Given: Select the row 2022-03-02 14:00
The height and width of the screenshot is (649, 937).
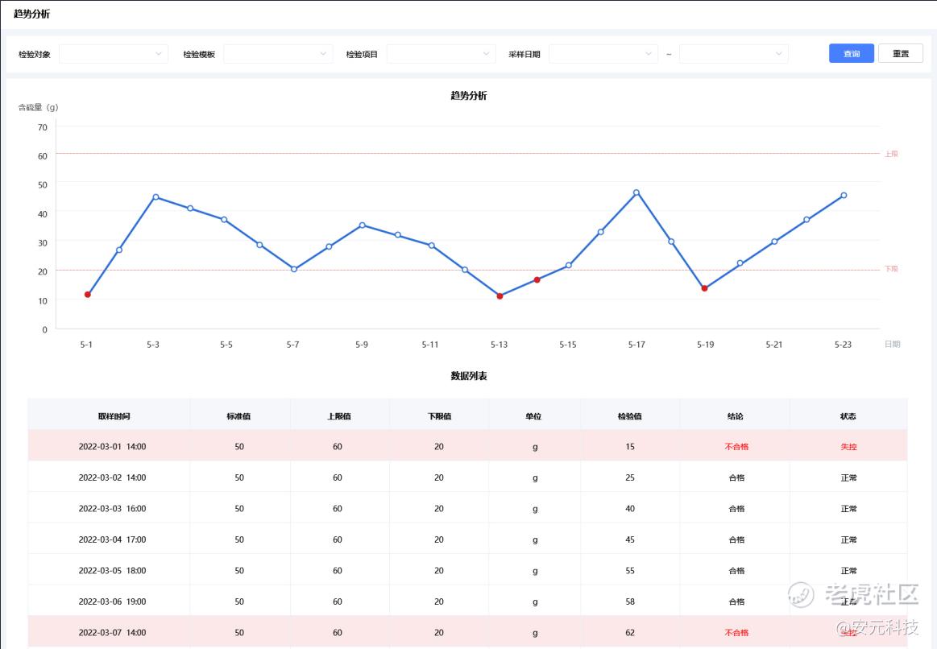Looking at the screenshot, I should point(467,477).
